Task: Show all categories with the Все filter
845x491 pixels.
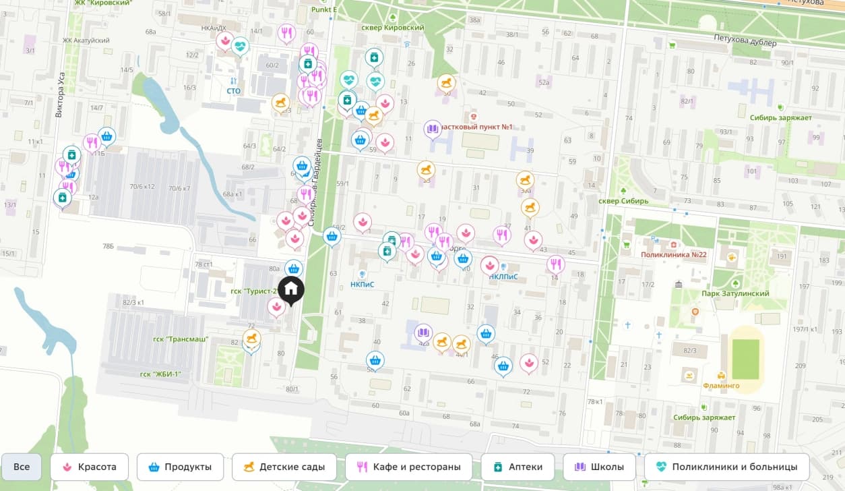Action: (22, 467)
